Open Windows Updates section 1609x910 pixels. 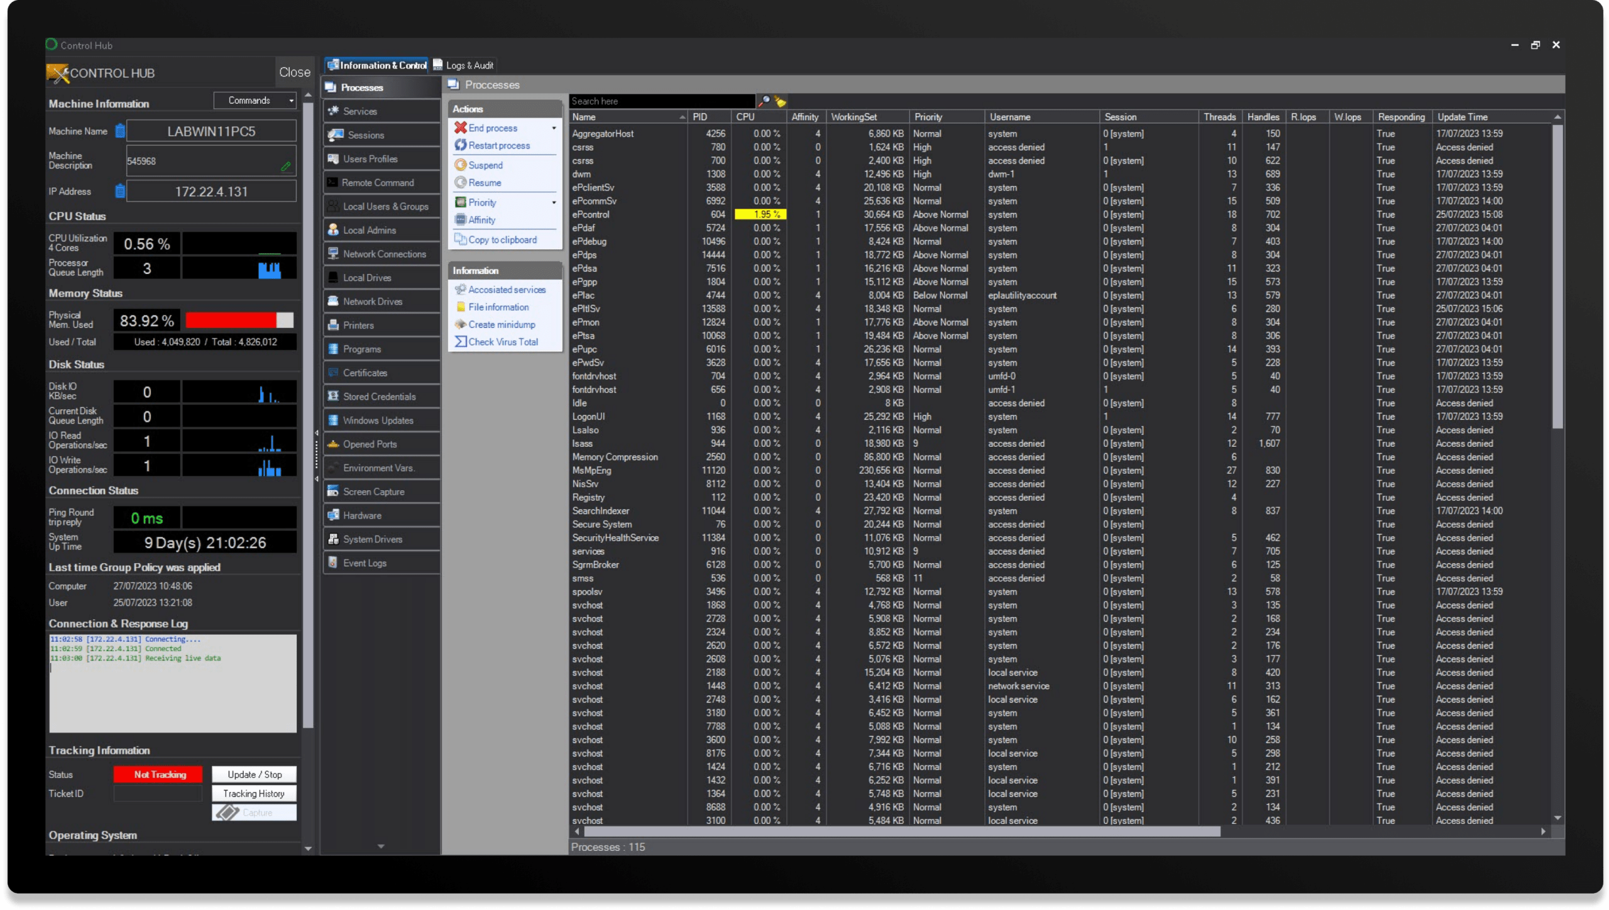pos(378,420)
